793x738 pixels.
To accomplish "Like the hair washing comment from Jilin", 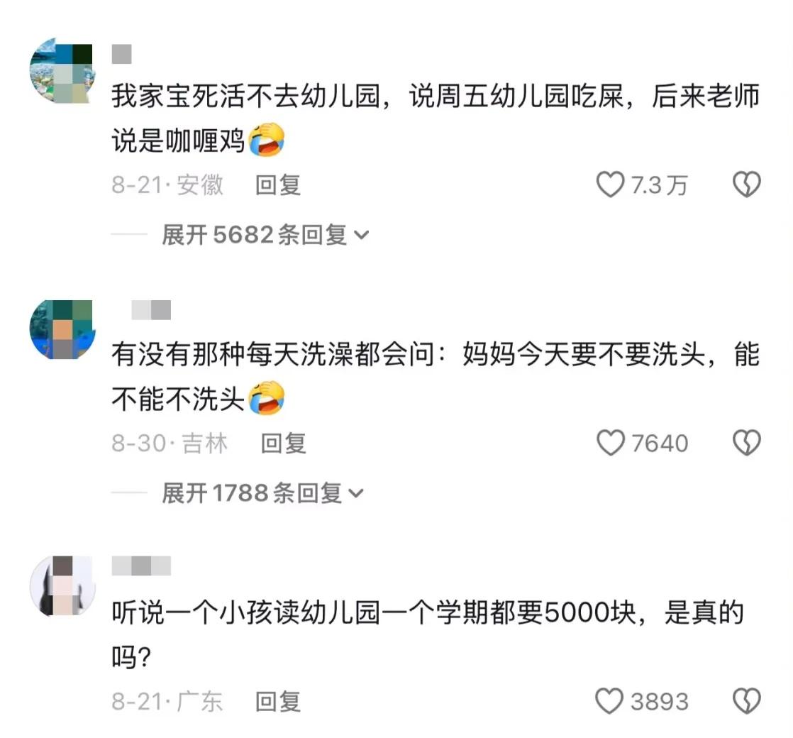I will point(611,443).
